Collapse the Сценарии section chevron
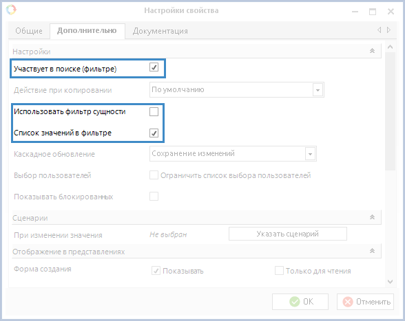The image size is (405, 321). (x=372, y=217)
